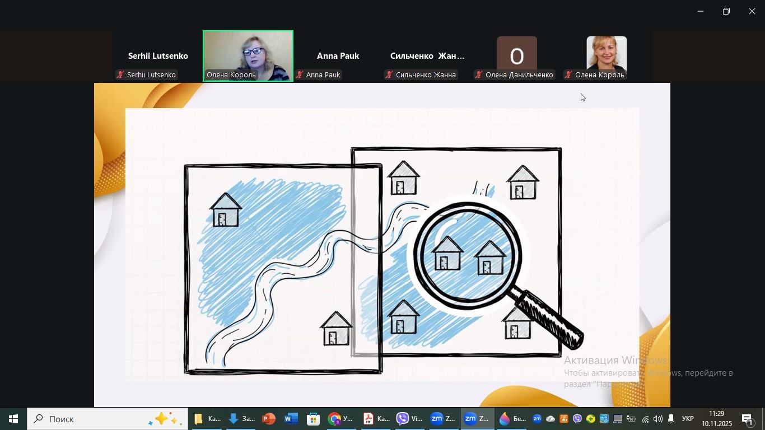Click the Zoom icon in system tray
765x430 pixels.
click(x=537, y=419)
